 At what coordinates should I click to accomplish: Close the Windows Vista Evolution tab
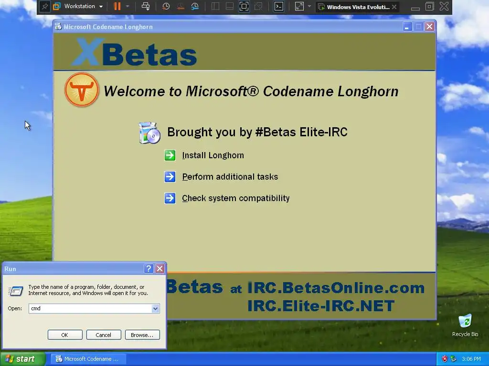click(x=394, y=7)
